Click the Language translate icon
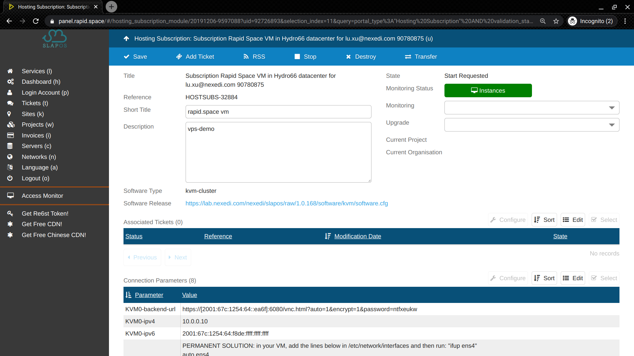 (x=10, y=167)
